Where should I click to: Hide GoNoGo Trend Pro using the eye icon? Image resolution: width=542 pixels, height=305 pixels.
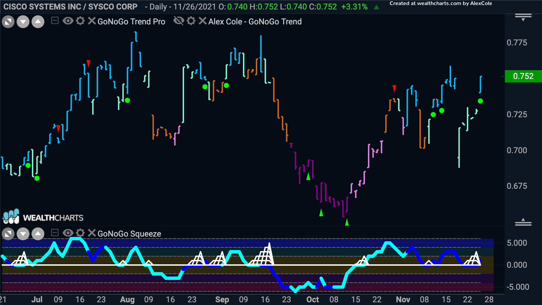click(x=68, y=21)
